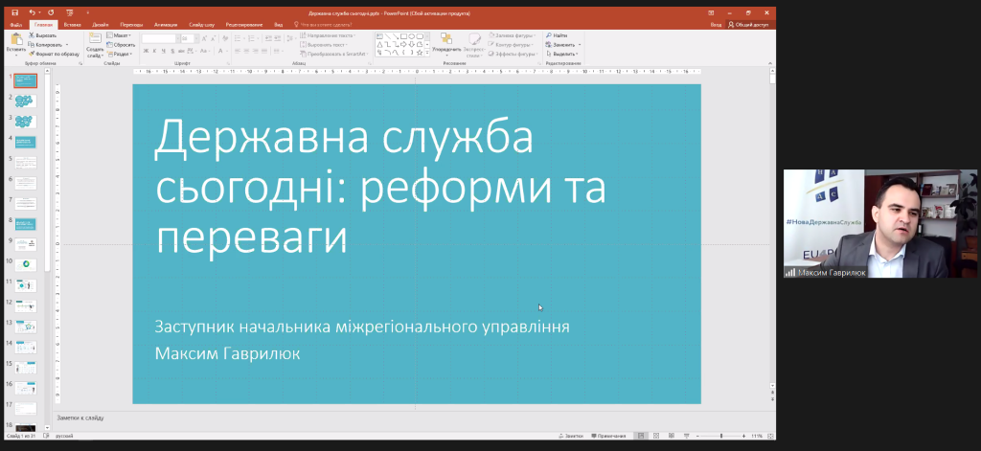Open slide sorter view in status bar

tap(655, 436)
